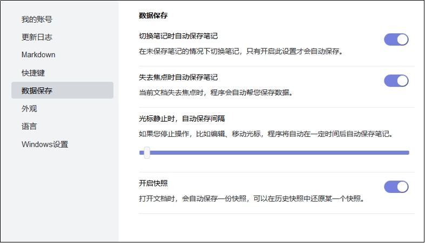Go to 更新日志 section
The image size is (425, 243).
[37, 37]
